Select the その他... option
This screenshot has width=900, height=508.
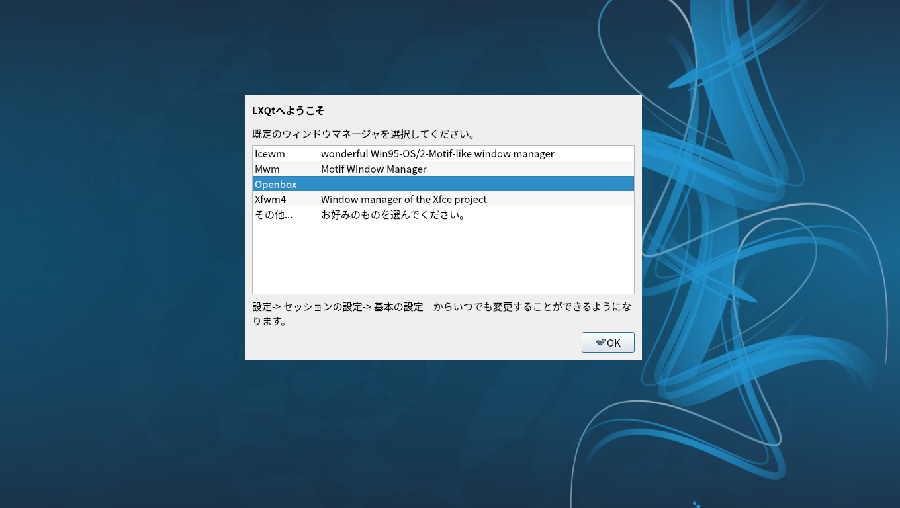coord(443,214)
